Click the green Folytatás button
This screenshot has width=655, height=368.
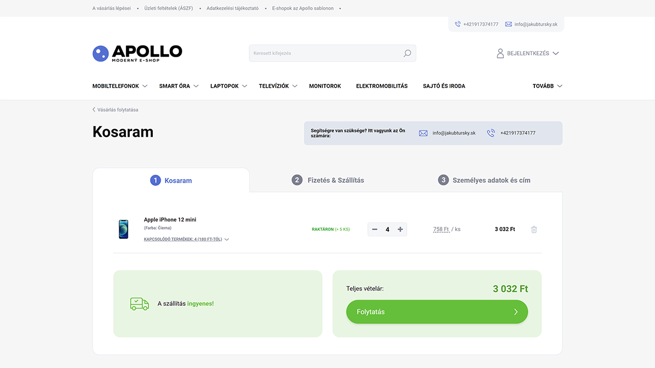click(x=437, y=312)
